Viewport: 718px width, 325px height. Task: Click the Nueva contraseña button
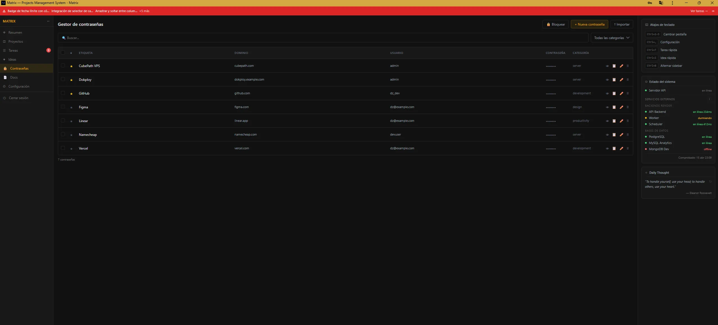[x=589, y=24]
